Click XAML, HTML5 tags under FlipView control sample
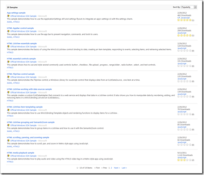 coord(13,83)
